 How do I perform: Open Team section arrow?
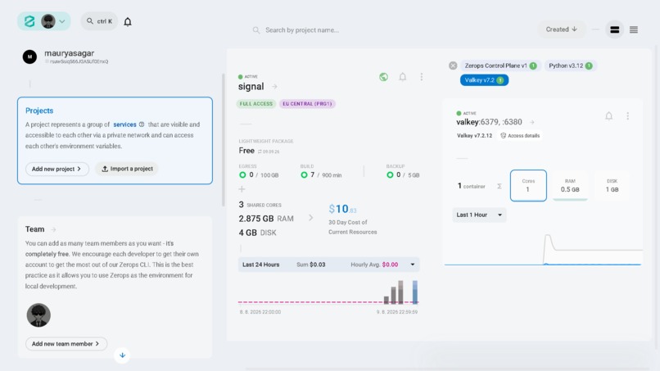(x=53, y=229)
